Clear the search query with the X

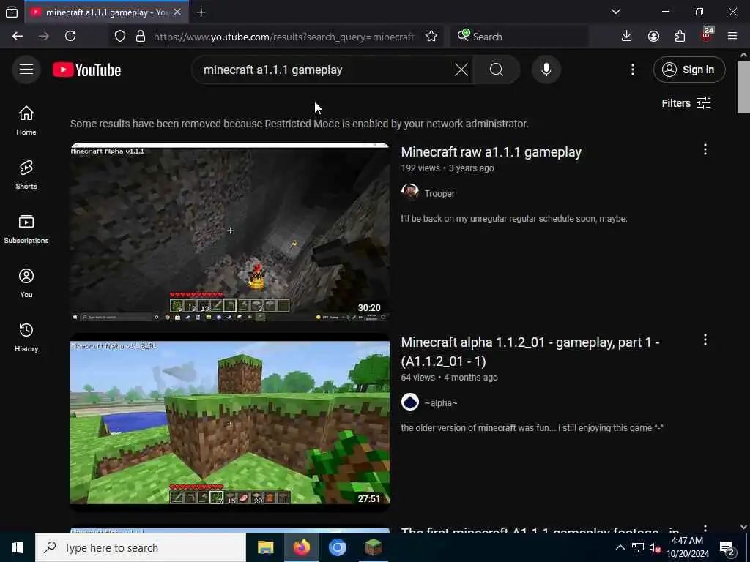click(x=461, y=70)
